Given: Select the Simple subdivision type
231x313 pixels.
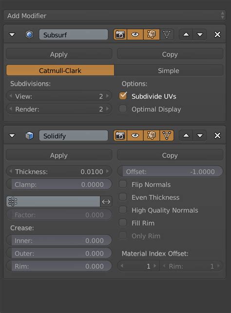Looking at the screenshot, I should [x=169, y=70].
